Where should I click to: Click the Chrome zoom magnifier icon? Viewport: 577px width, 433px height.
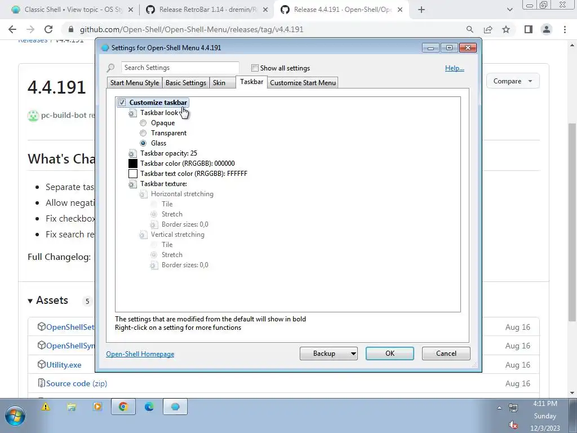pos(470,29)
